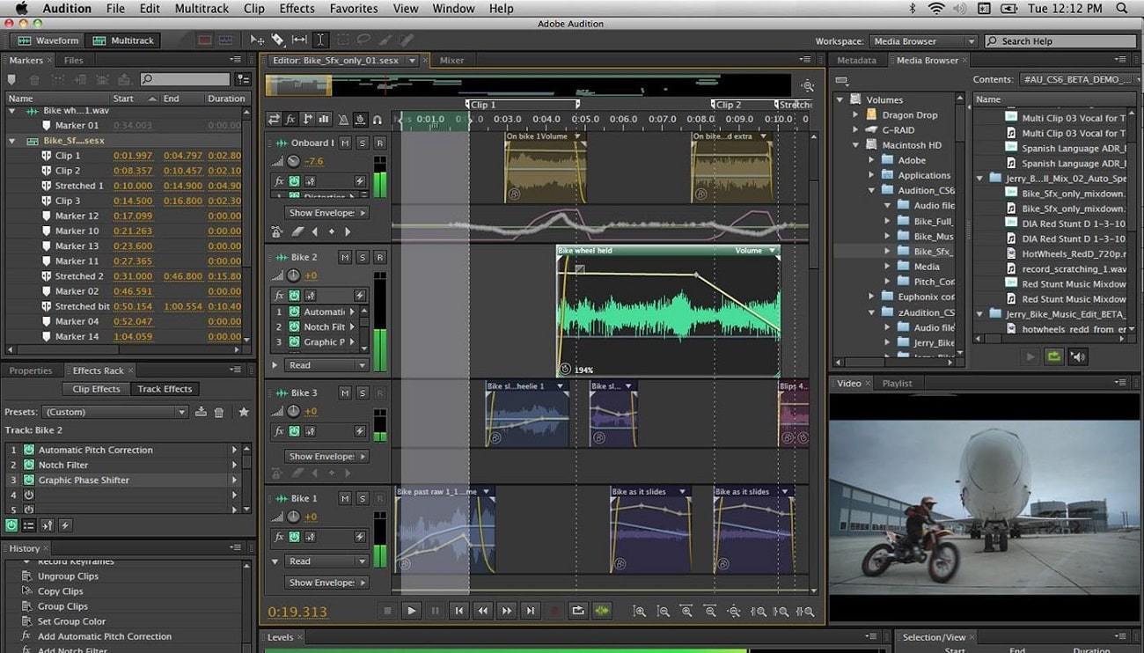This screenshot has width=1144, height=653.
Task: Click the Onboard track volume knob
Action: click(x=294, y=161)
